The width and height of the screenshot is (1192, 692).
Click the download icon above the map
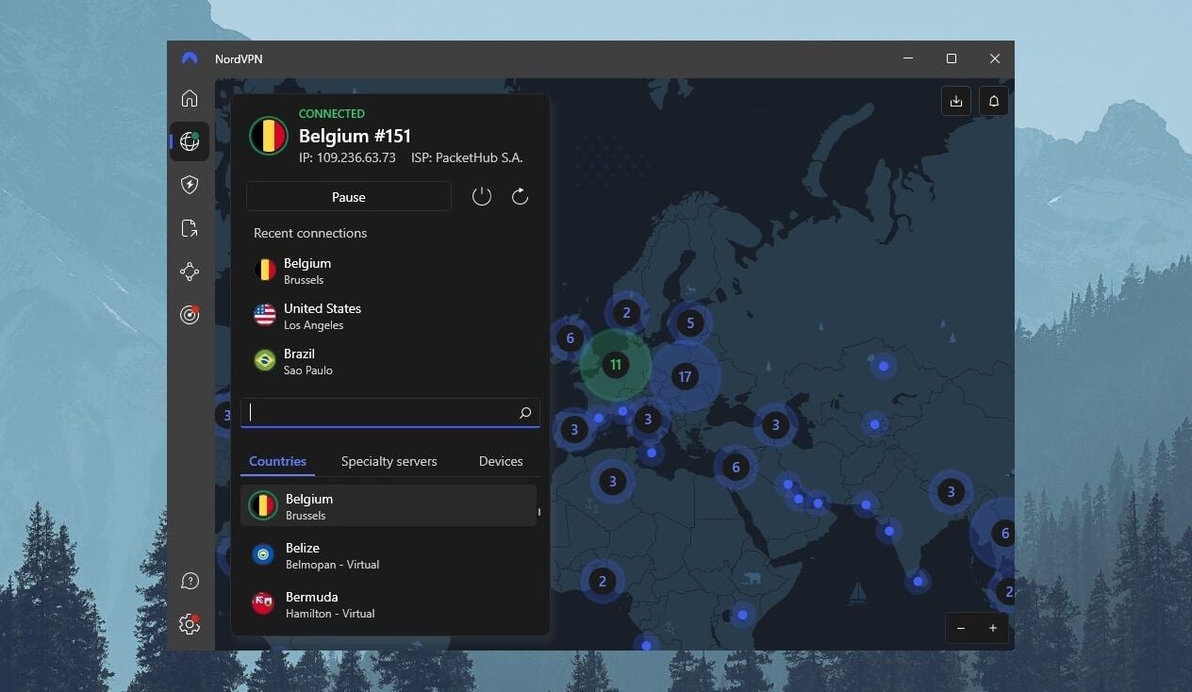[x=956, y=102]
